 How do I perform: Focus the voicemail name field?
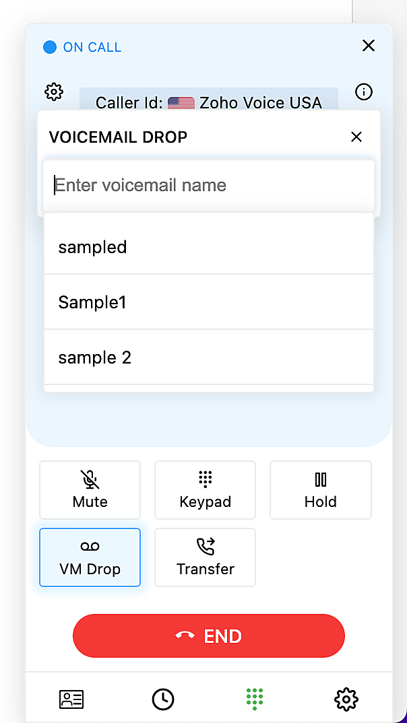(x=209, y=185)
